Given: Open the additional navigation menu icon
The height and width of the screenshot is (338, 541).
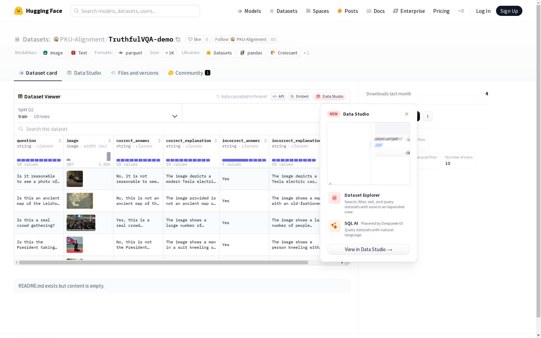Looking at the screenshot, I should click(x=461, y=11).
